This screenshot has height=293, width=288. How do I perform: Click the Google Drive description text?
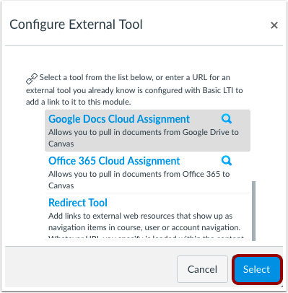pyautogui.click(x=144, y=138)
